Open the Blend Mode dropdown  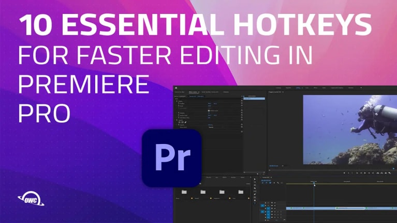tap(212, 128)
